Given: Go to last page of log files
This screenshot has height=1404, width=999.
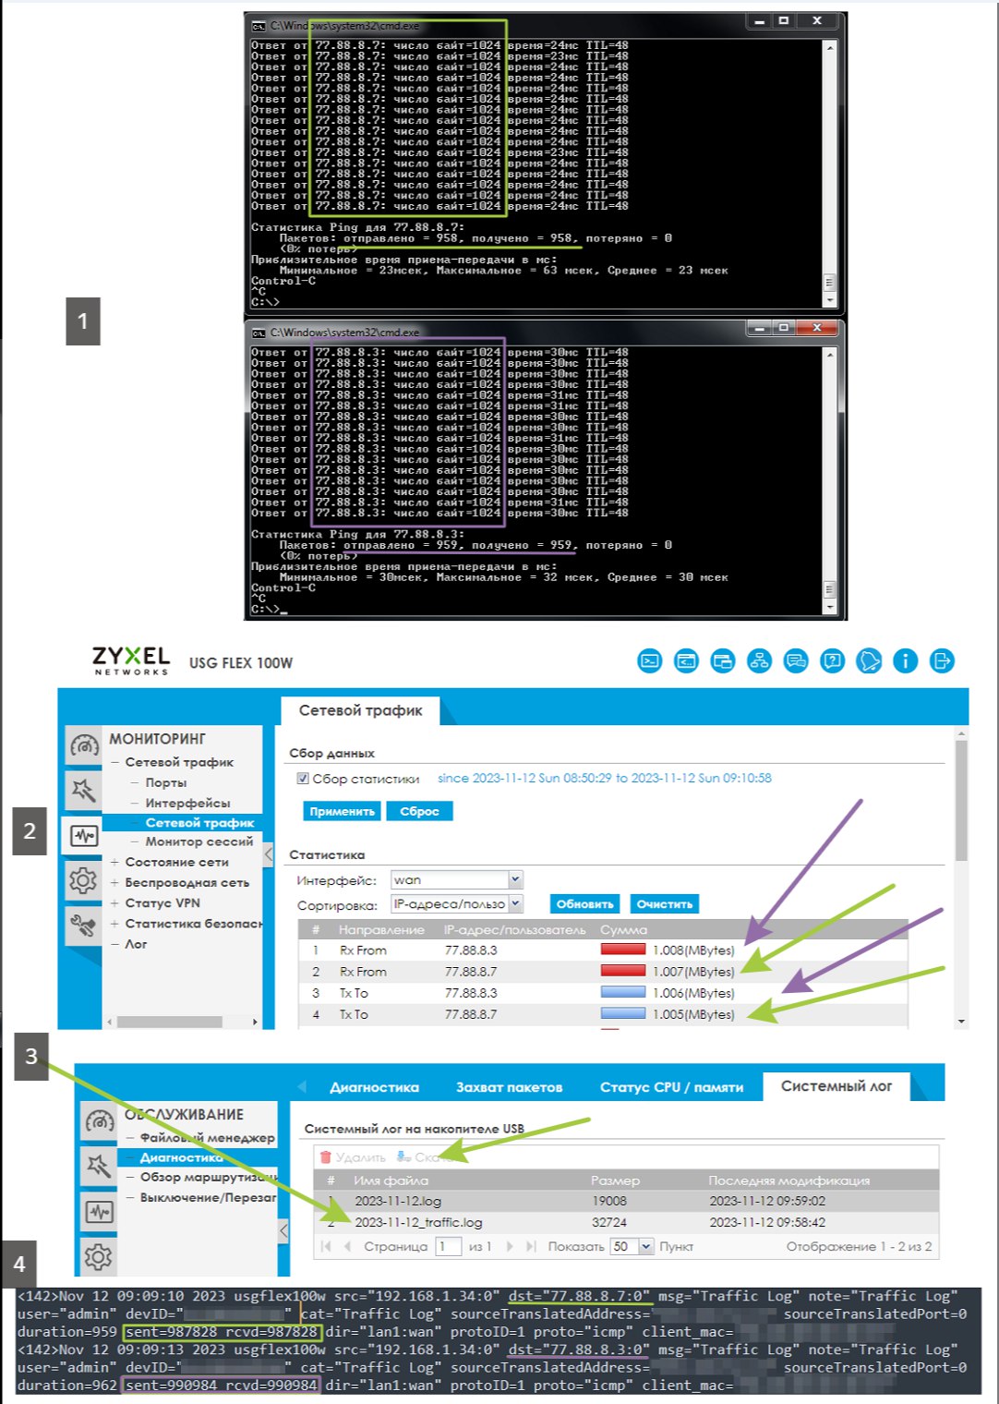Looking at the screenshot, I should click(x=530, y=1246).
